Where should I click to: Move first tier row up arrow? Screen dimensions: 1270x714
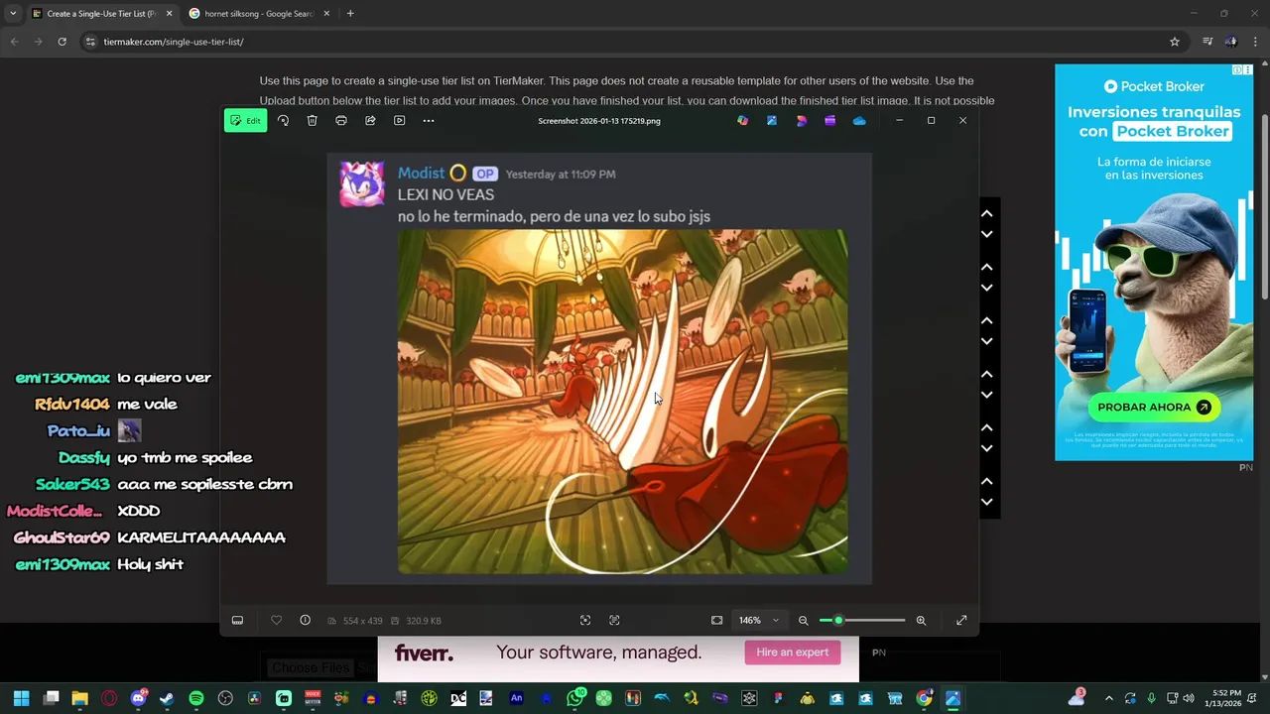pos(986,213)
